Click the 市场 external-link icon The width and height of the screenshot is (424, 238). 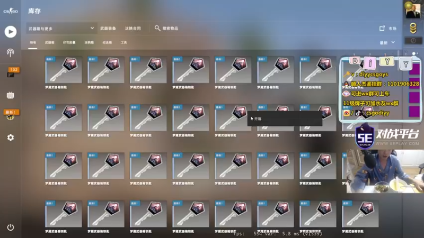tap(382, 28)
